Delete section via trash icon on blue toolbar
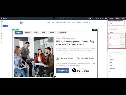 (x=7, y=26)
